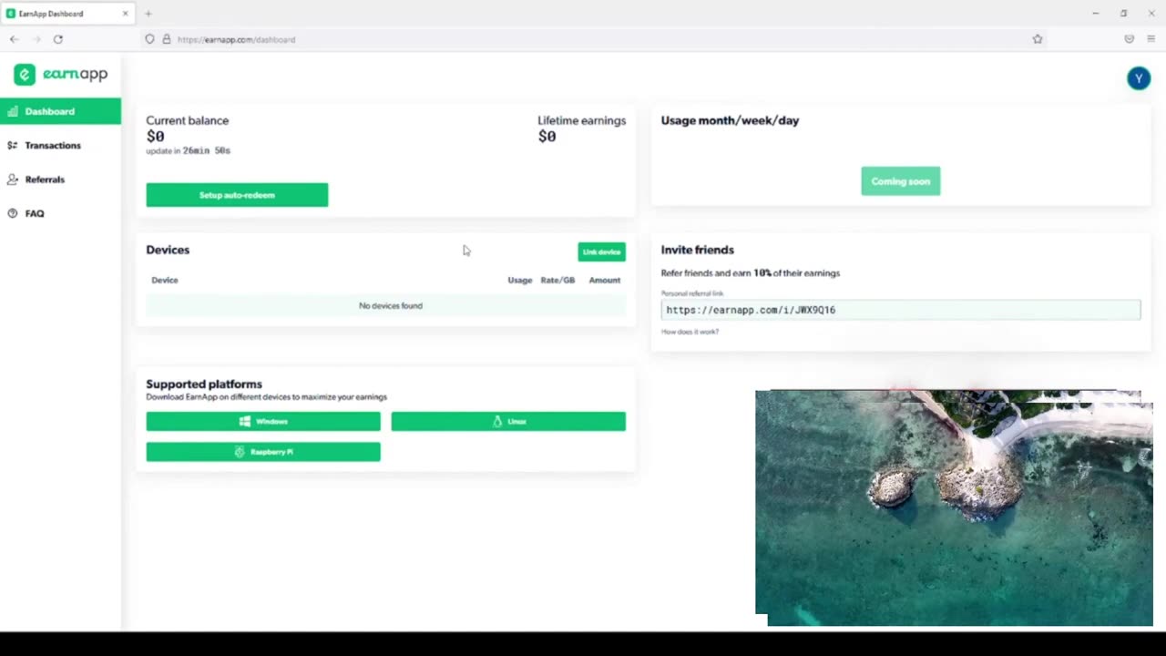Viewport: 1166px width, 656px height.
Task: Click the Dashboard bar chart icon
Action: pos(13,111)
